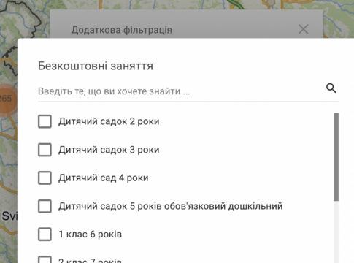Focus the Введіть те, що ви хочете знайти field

[x=180, y=91]
